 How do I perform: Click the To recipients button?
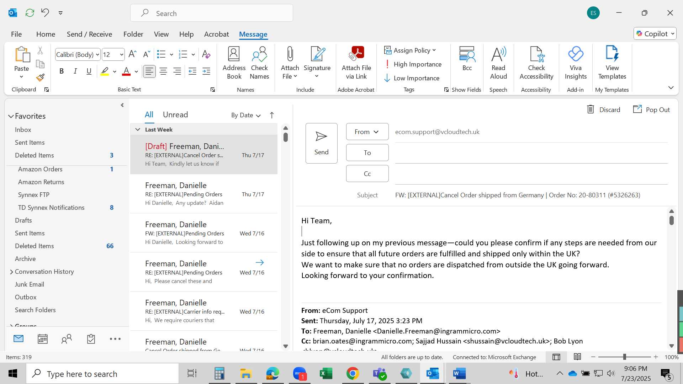point(367,153)
